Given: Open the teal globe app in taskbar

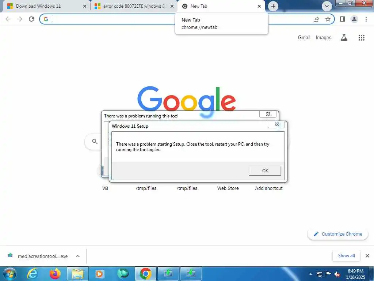Looking at the screenshot, I should [123, 274].
